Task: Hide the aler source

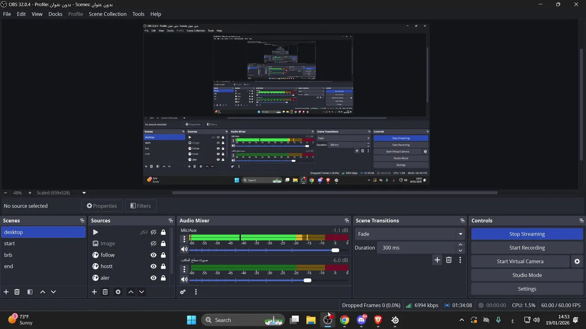Action: [x=153, y=278]
